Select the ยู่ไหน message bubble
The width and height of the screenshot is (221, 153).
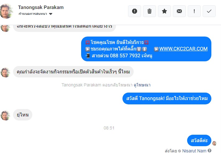tap(23, 115)
